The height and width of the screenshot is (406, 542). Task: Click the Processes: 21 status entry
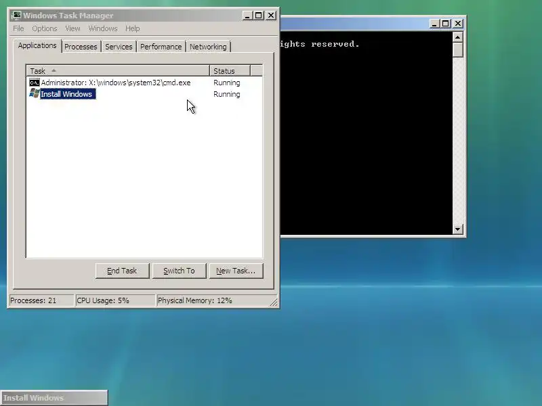point(41,300)
